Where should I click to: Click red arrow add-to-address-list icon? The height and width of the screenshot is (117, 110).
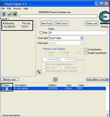tap(39, 72)
